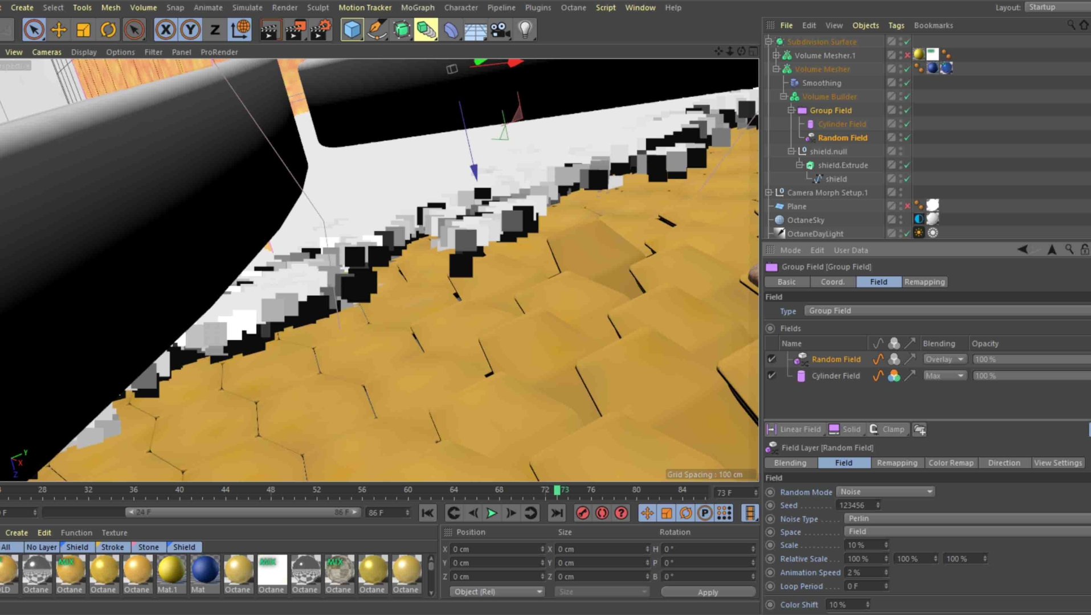Click the Light object icon
This screenshot has width=1091, height=615.
(525, 30)
